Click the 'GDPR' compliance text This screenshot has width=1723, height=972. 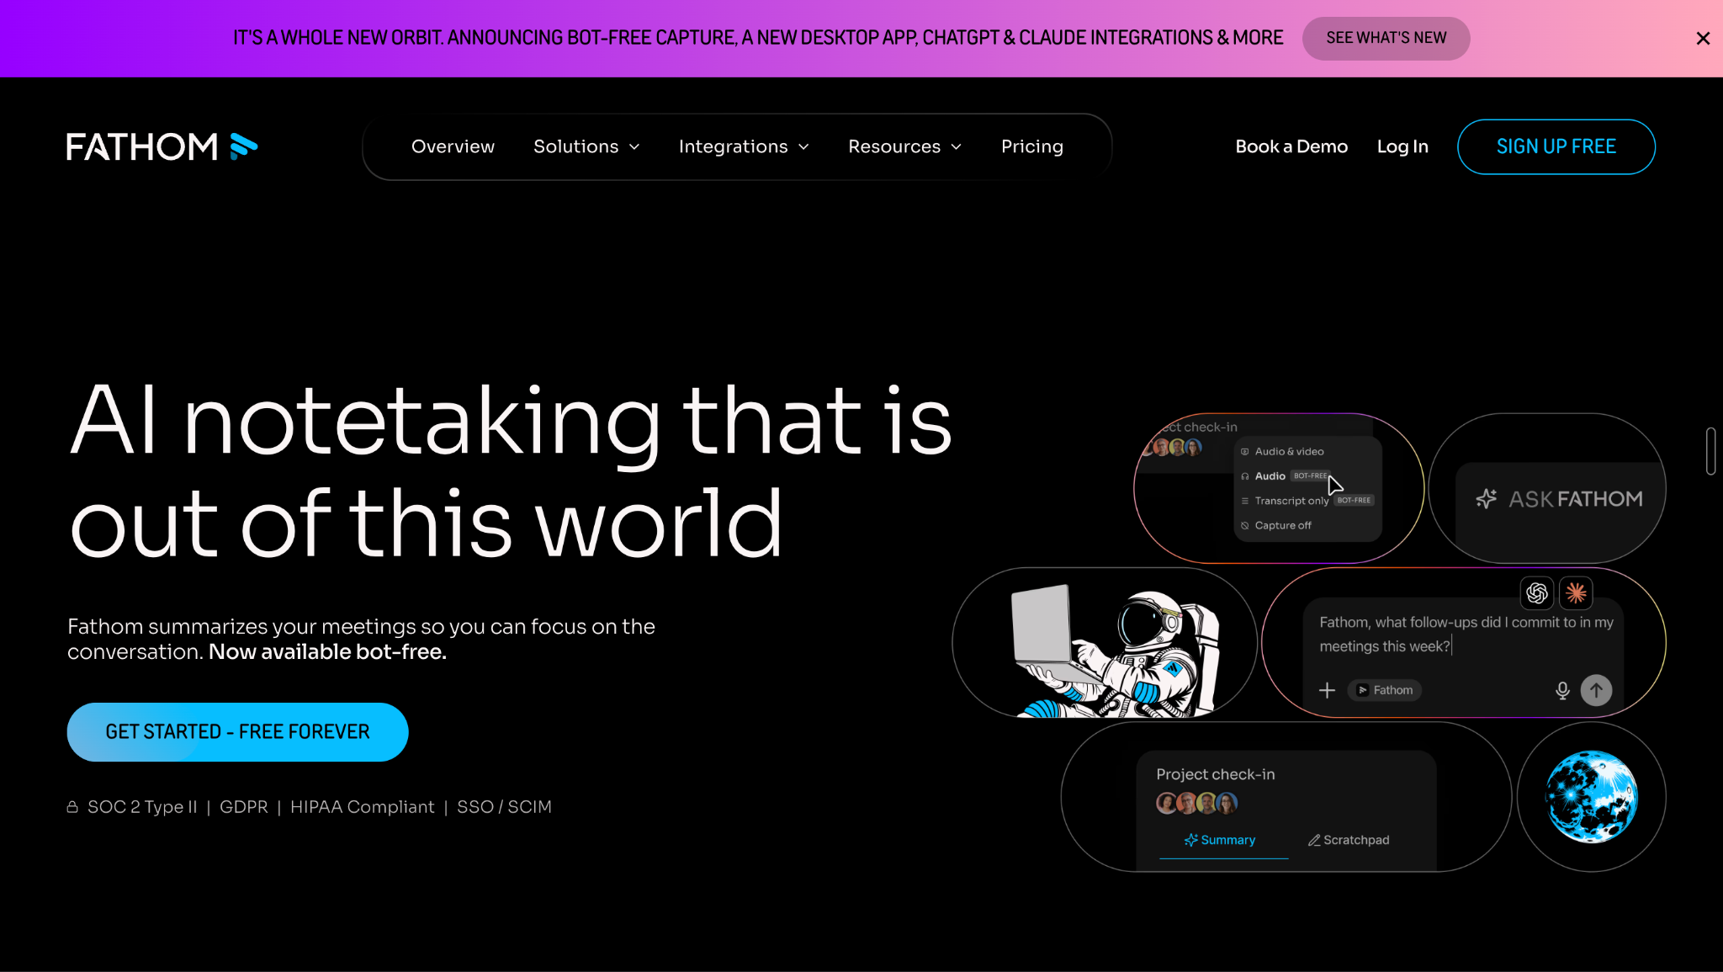(x=244, y=807)
